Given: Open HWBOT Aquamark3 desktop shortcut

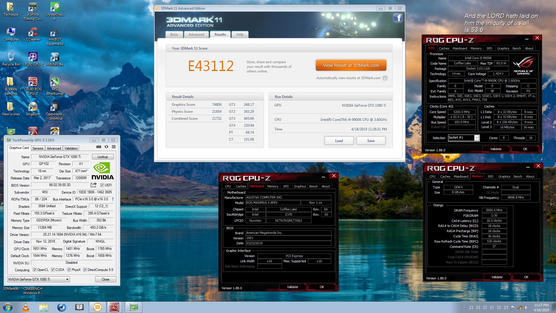Looking at the screenshot, I should point(55,37).
